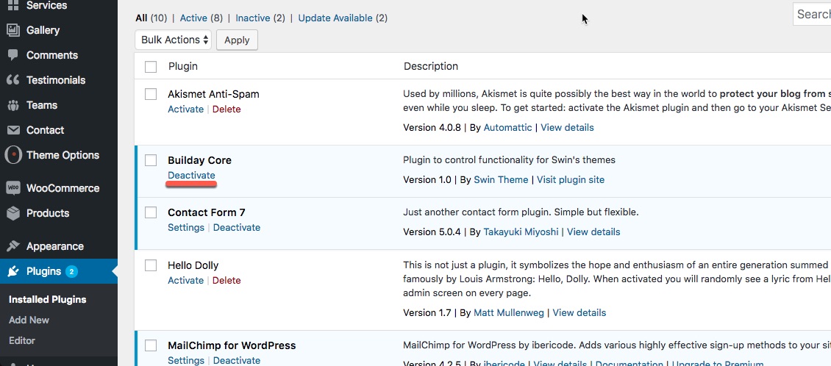Click the Plugins update count badge
Image resolution: width=831 pixels, height=366 pixels.
(71, 272)
